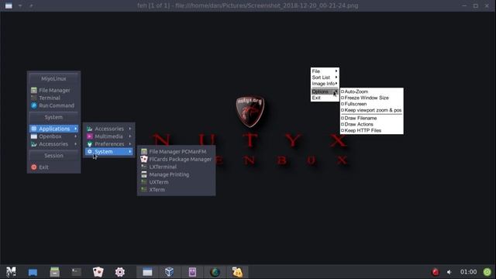
Task: Open the M start menu in taskbar
Action: (x=11, y=272)
